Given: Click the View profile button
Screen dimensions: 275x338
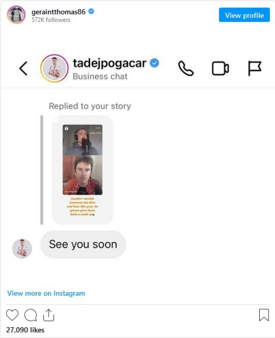Looking at the screenshot, I should point(244,15).
